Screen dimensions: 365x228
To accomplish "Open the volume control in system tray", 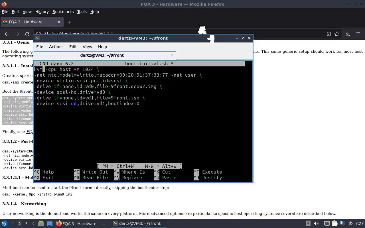I will (316, 223).
